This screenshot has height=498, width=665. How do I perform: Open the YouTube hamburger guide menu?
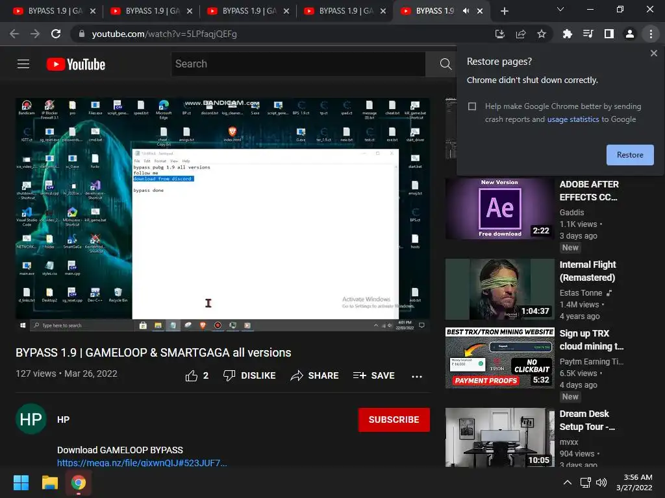(23, 64)
